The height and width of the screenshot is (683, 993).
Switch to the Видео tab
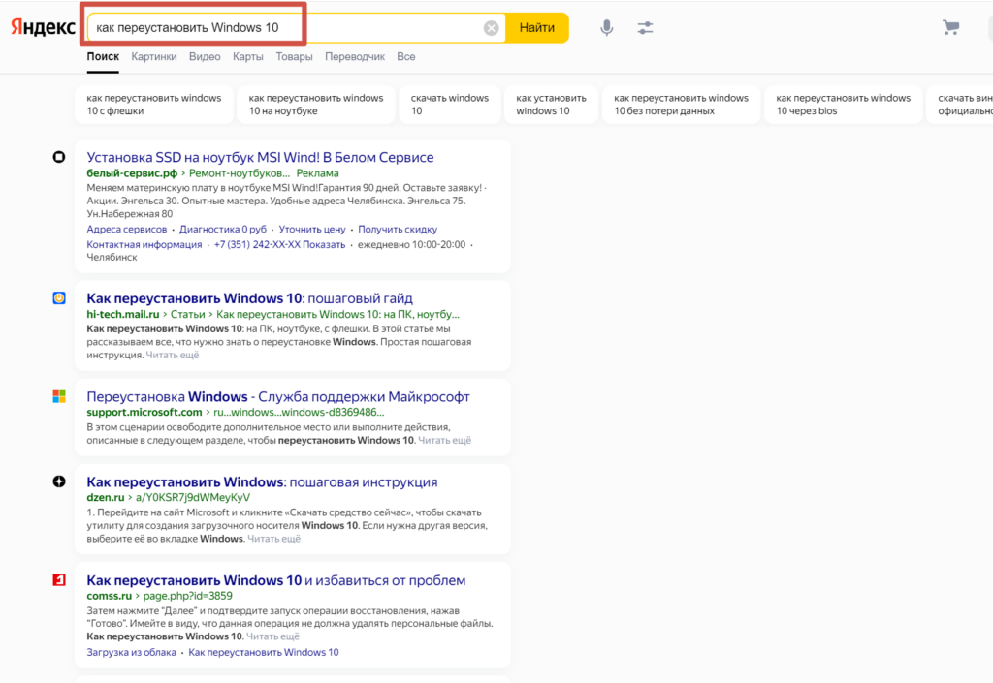click(x=205, y=57)
